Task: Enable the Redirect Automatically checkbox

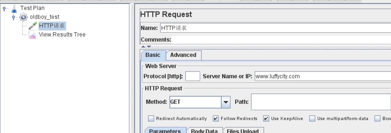Action: pos(151,119)
